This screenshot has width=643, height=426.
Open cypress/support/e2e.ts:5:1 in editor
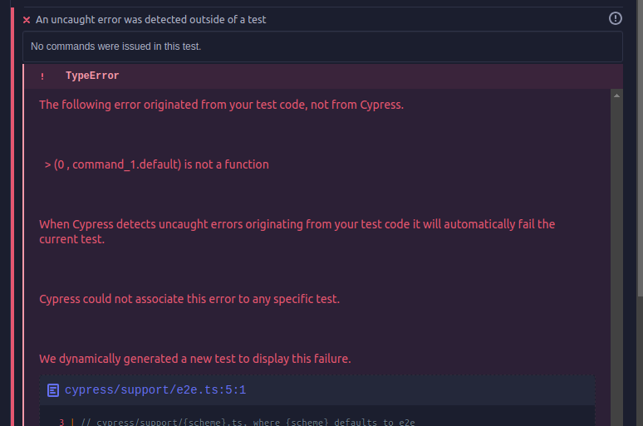click(155, 389)
